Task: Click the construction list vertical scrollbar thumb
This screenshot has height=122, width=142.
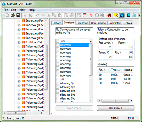Action: (x=91, y=60)
